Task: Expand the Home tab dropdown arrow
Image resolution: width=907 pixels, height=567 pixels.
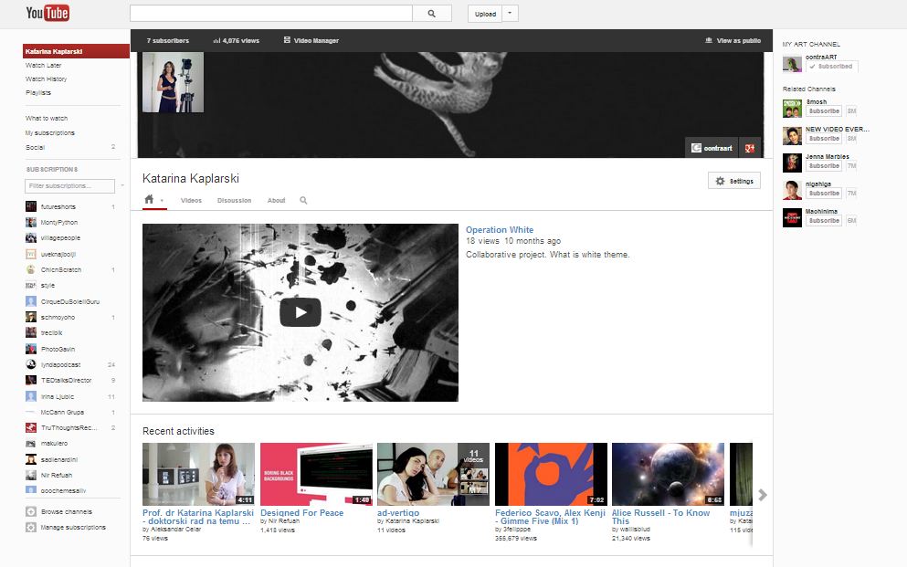Action: pyautogui.click(x=162, y=201)
